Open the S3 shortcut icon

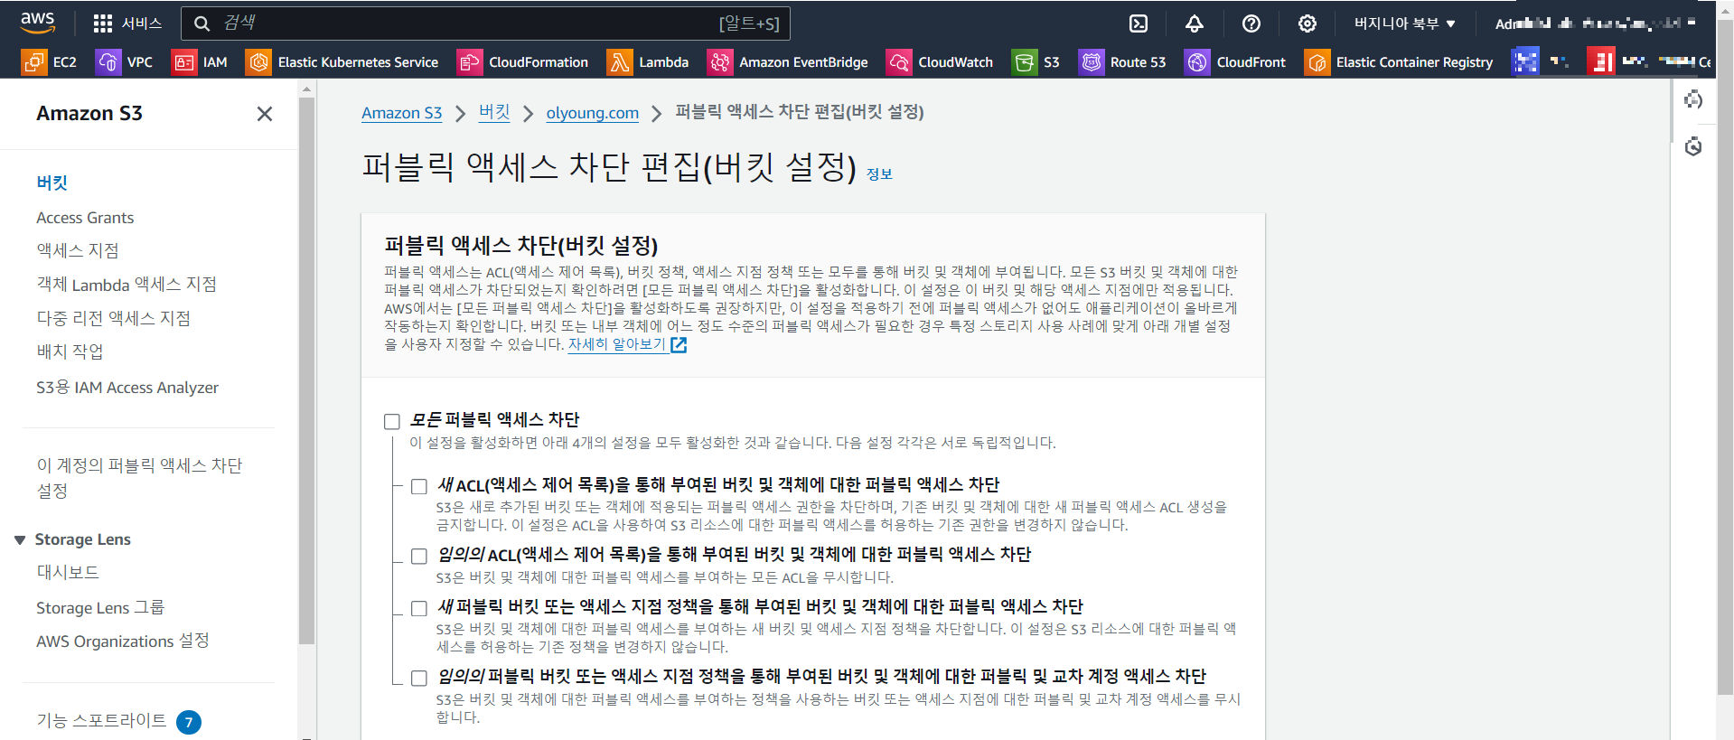click(1025, 62)
